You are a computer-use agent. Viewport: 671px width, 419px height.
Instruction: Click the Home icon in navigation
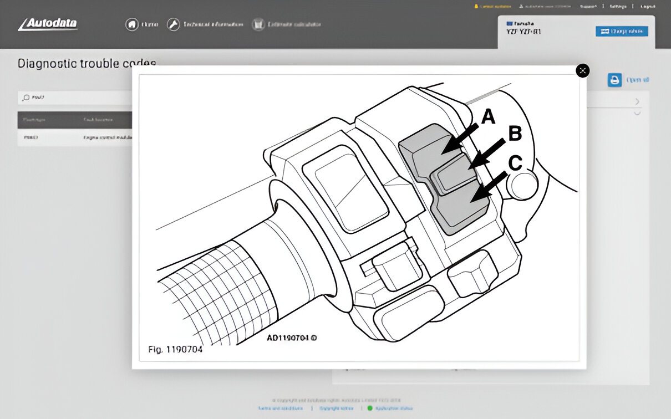pos(132,24)
